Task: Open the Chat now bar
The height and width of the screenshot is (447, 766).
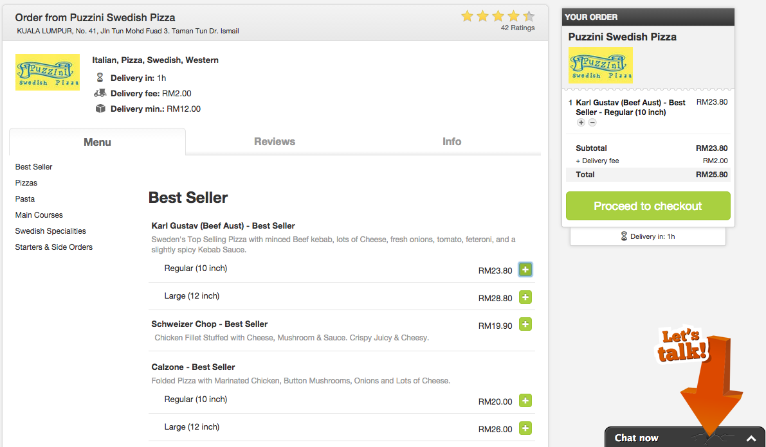Action: click(685, 437)
